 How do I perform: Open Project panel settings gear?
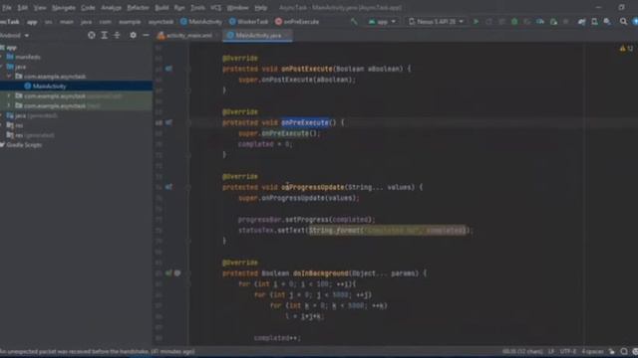[133, 36]
